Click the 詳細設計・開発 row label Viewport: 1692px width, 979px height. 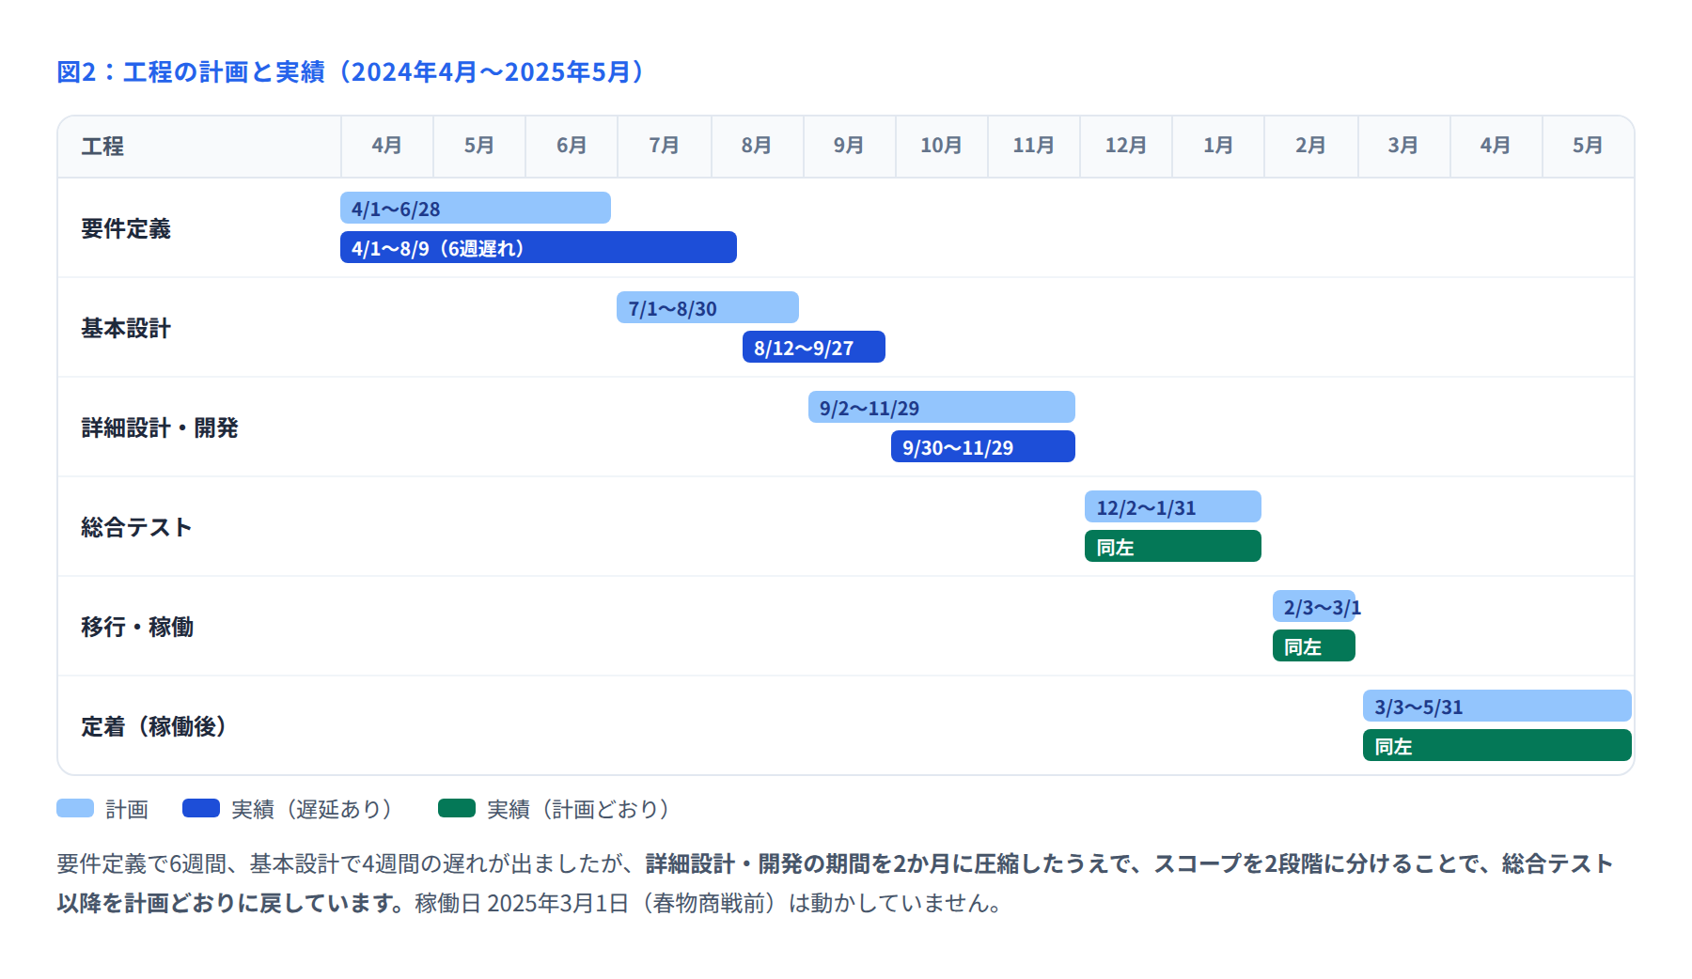coord(160,428)
